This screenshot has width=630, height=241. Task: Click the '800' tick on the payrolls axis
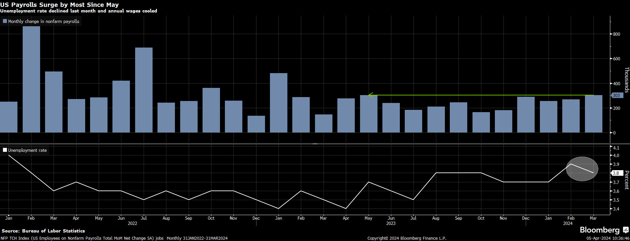617,34
